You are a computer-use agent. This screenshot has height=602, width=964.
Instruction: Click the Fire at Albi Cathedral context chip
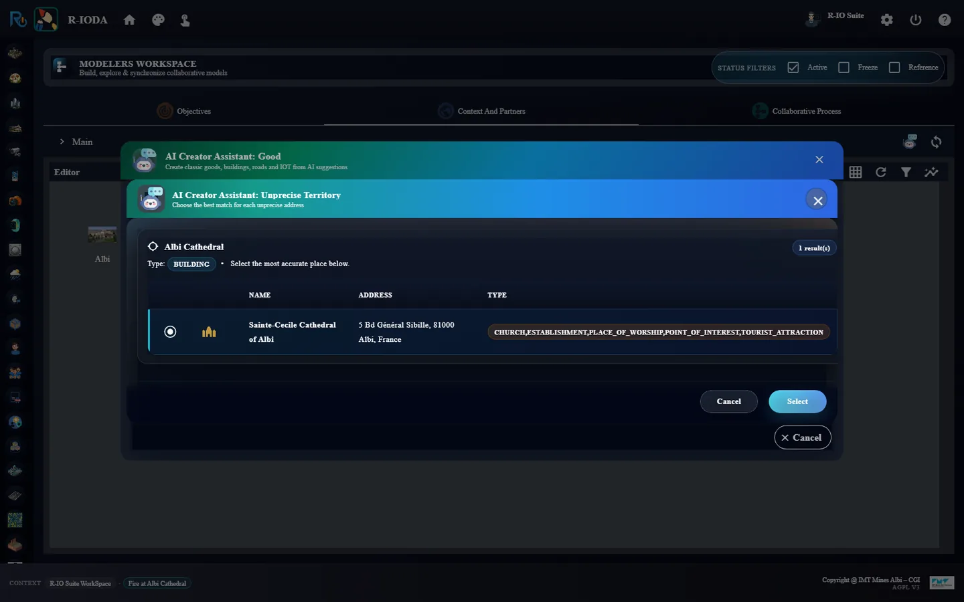157,583
